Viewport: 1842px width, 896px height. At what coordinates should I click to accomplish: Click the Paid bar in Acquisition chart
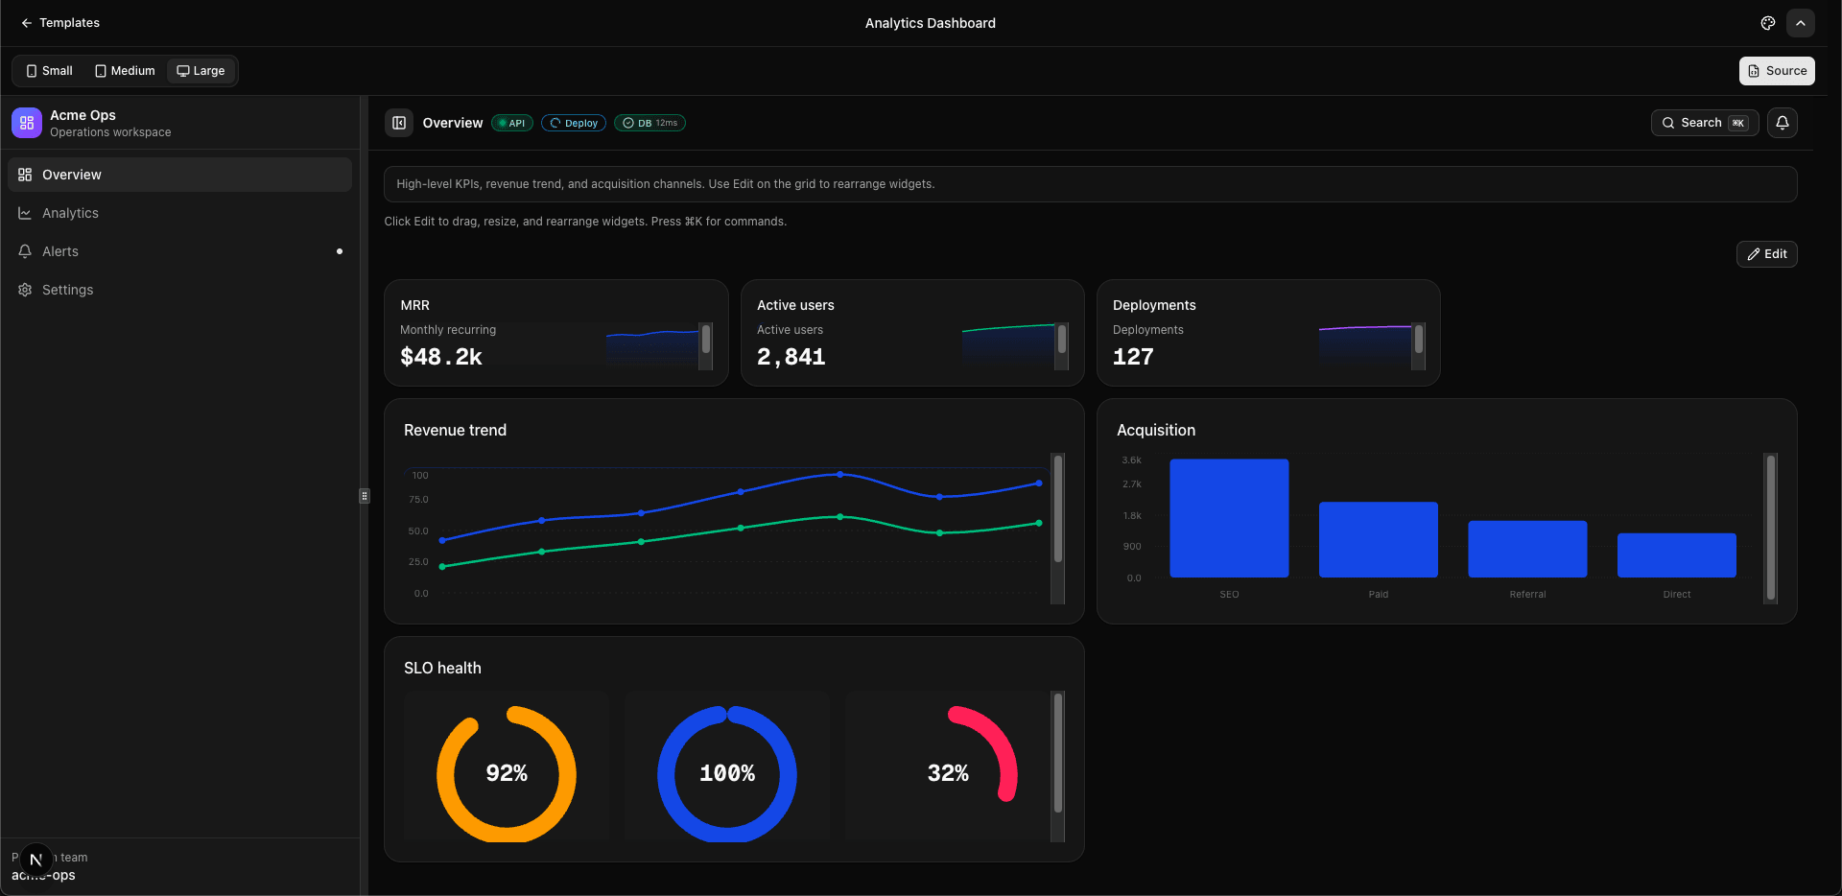point(1379,539)
